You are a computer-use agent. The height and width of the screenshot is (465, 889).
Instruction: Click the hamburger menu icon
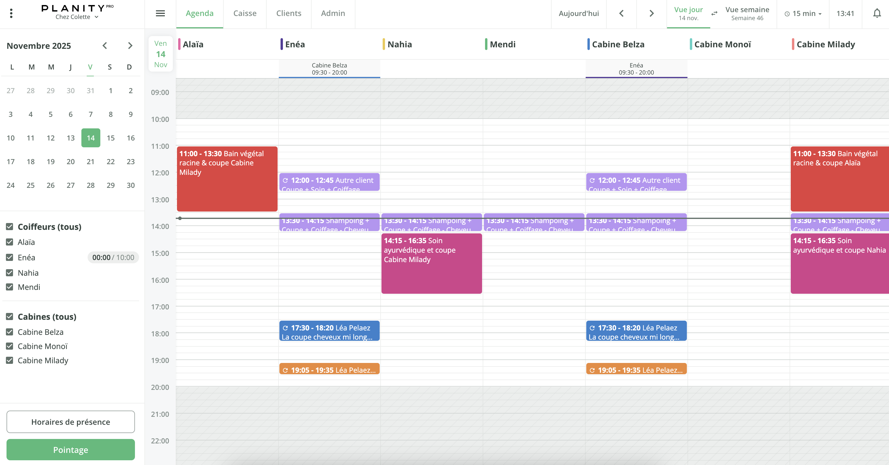click(x=160, y=13)
